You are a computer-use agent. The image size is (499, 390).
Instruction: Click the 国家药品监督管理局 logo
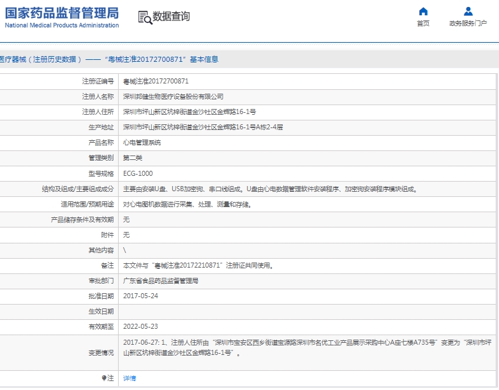(62, 18)
